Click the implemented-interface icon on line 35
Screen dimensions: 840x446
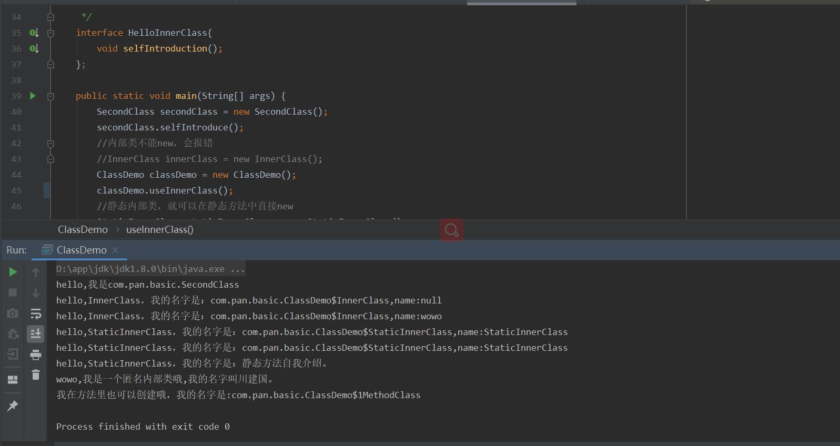tap(34, 33)
